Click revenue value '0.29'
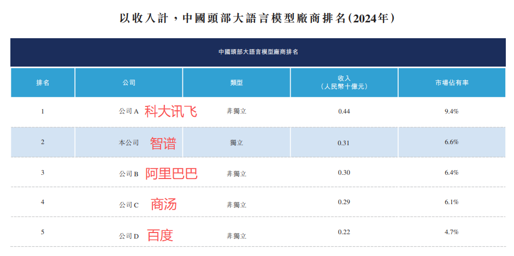The image size is (514, 256). pos(344,202)
